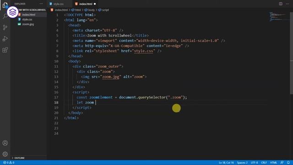Viewport: 293px width, 165px height.
Task: Click the zoomElement variable name
Action: point(101,97)
